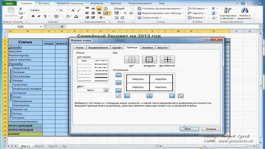Open the Формулы ribbon tab

click(x=97, y=3)
